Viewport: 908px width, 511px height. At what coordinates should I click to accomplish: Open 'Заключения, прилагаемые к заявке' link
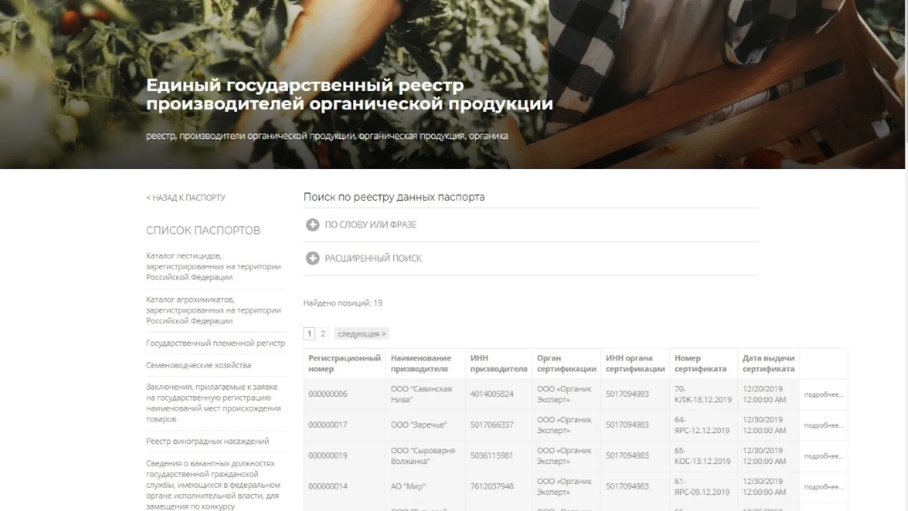pyautogui.click(x=213, y=403)
